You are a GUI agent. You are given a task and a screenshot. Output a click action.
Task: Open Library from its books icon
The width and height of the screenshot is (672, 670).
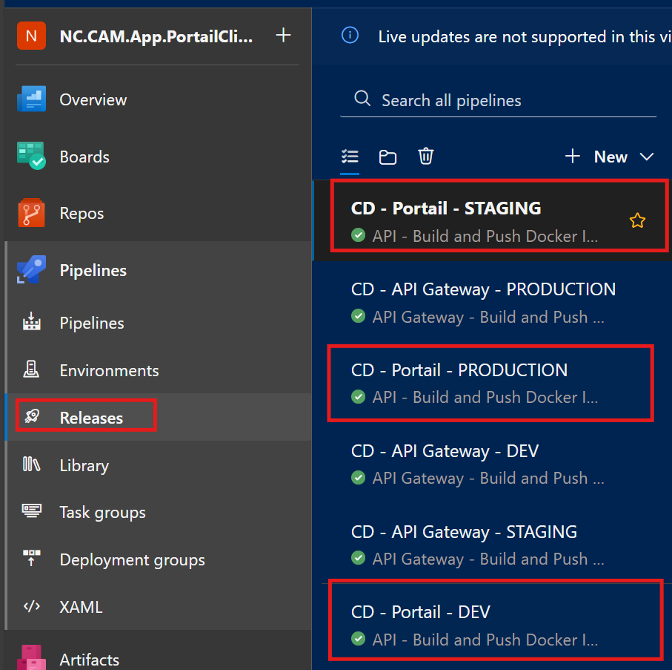click(x=32, y=465)
